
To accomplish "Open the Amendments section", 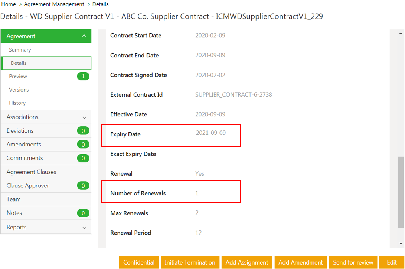I will (x=24, y=144).
